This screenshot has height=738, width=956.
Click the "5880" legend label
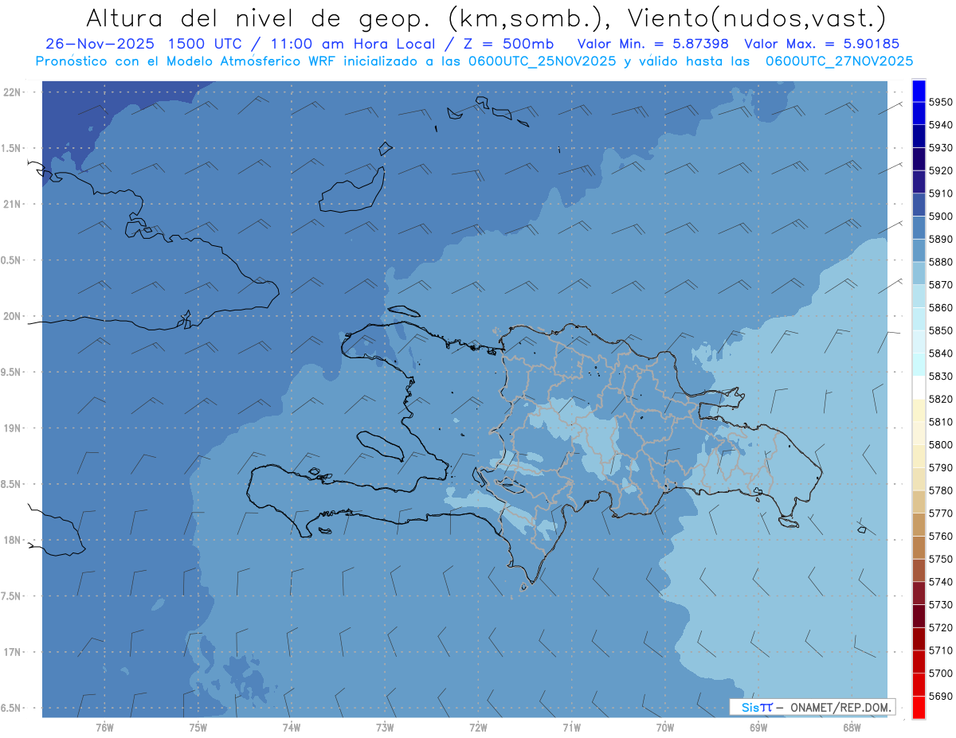click(941, 262)
